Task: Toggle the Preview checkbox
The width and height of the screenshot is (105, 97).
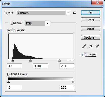Action: pos(82,55)
